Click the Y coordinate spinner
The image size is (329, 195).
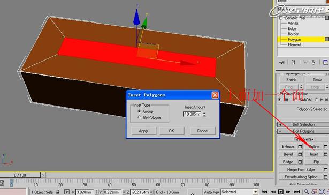click(124, 192)
